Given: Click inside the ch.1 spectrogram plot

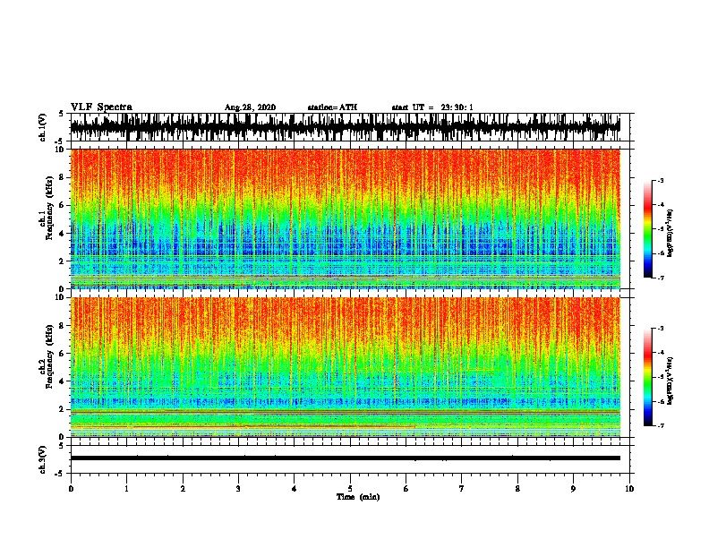Looking at the screenshot, I should coord(345,218).
